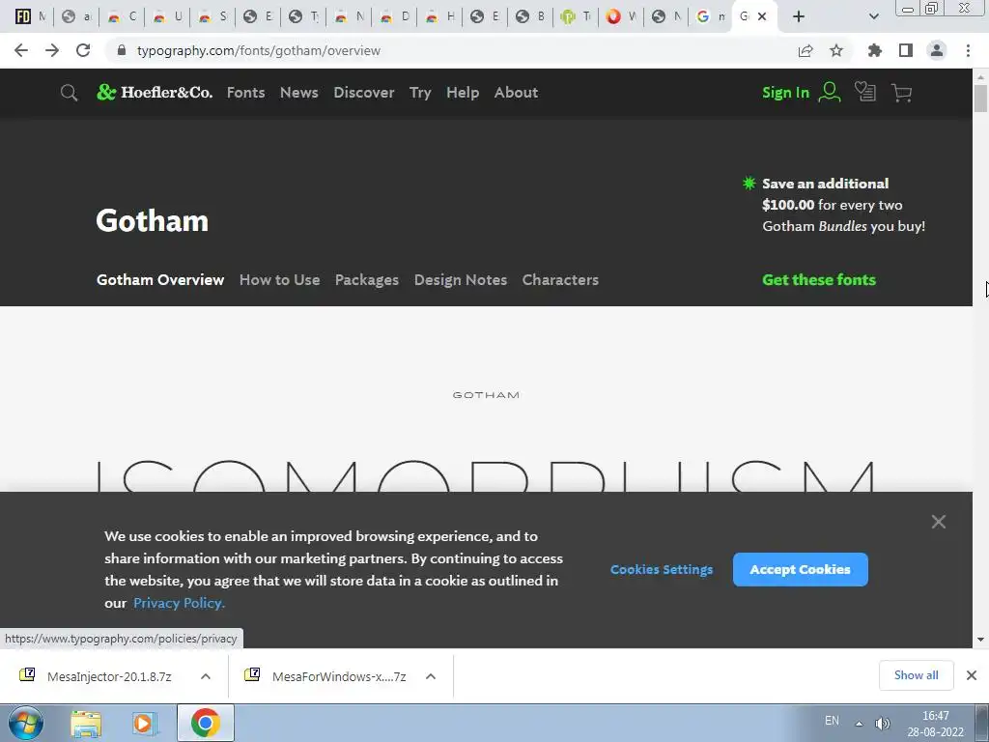Image resolution: width=989 pixels, height=742 pixels.
Task: Click the Chrome profile avatar icon
Action: [937, 50]
